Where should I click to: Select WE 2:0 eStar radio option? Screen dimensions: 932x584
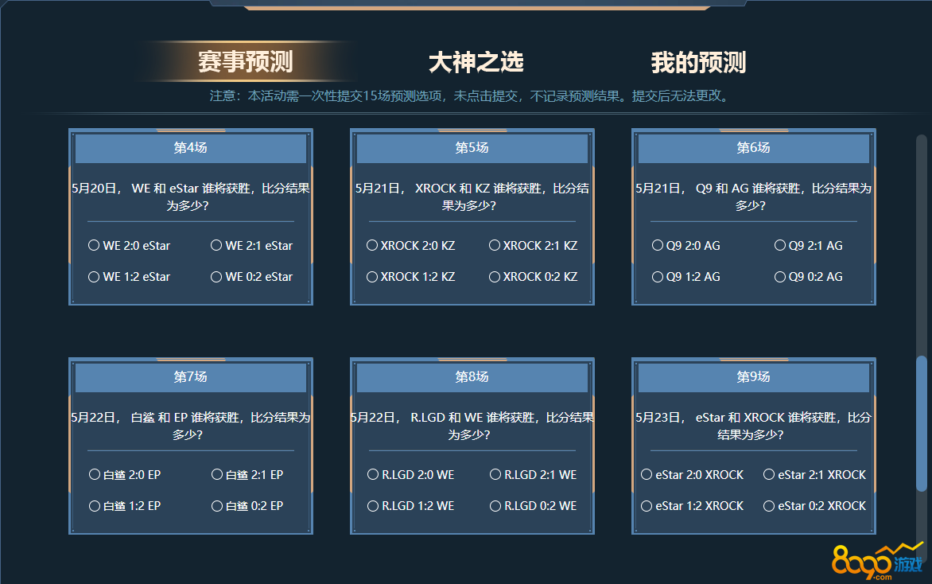click(x=94, y=246)
